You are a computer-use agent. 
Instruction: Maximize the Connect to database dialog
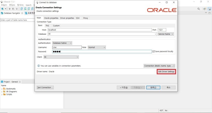click(x=167, y=2)
